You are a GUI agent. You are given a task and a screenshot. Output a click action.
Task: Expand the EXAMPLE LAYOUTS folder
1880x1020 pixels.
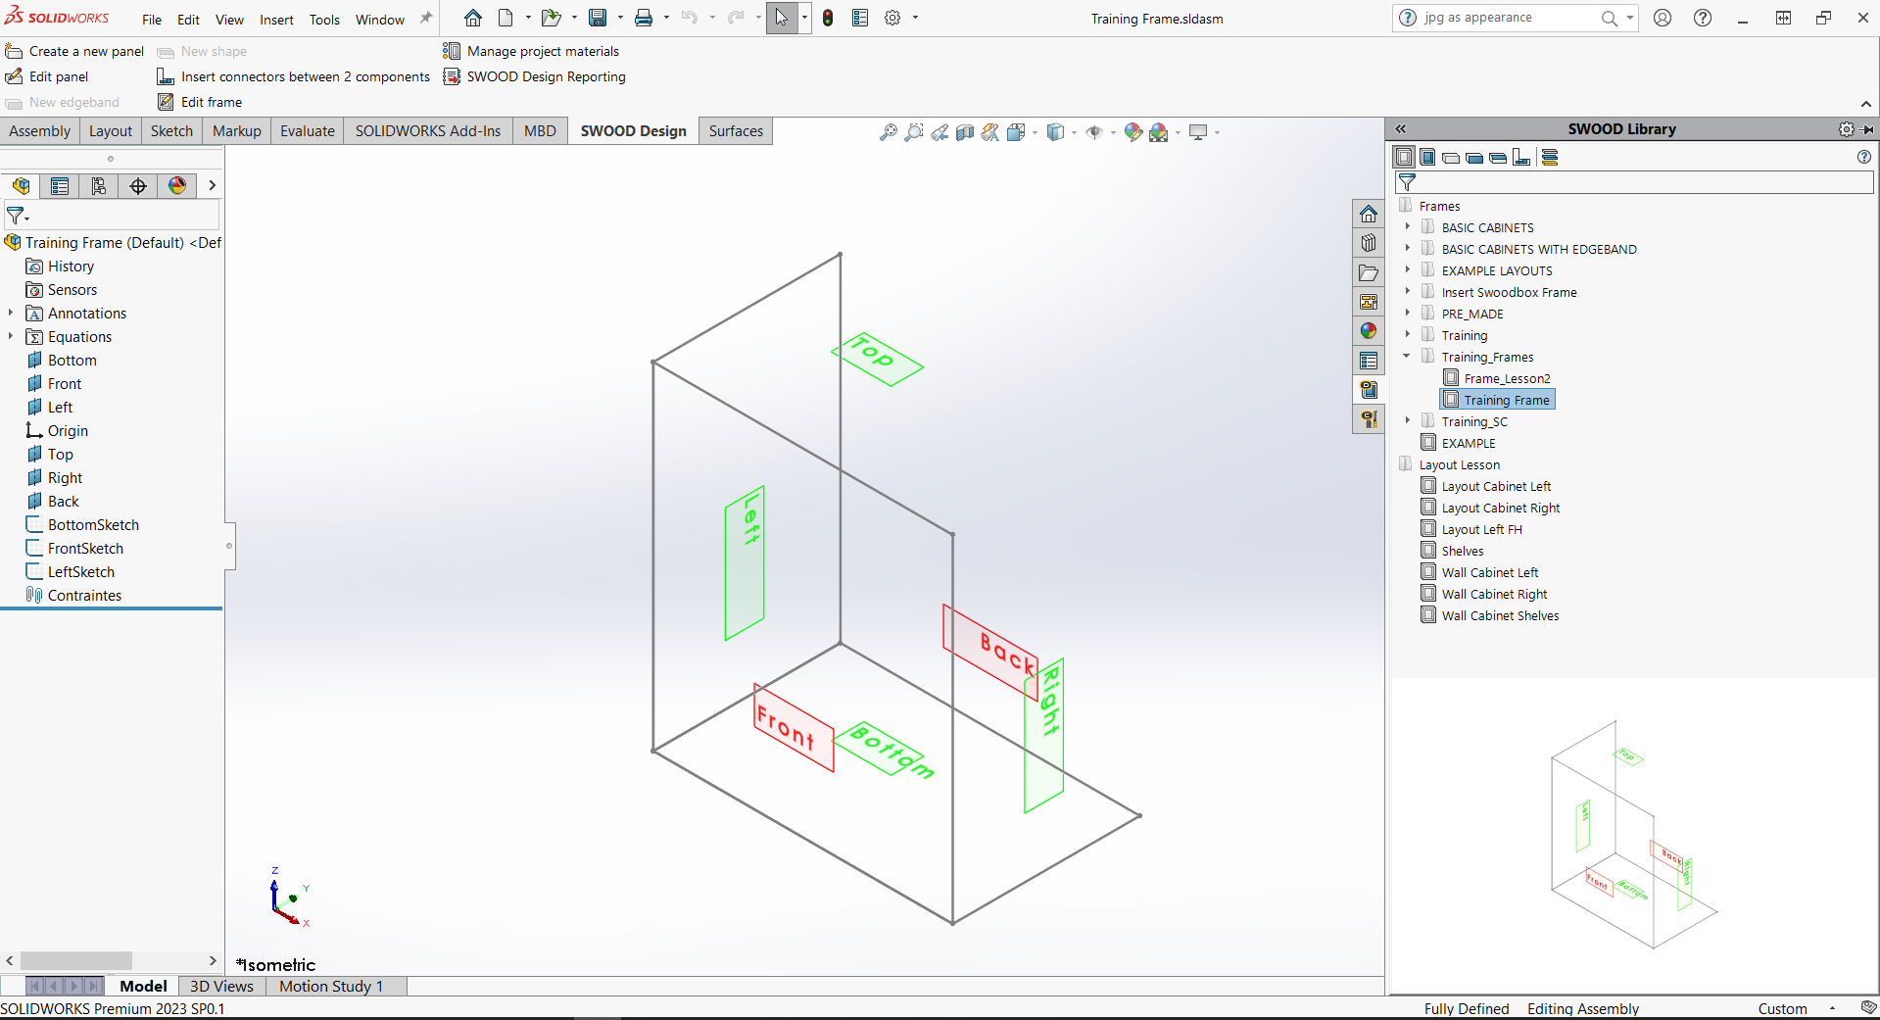pyautogui.click(x=1408, y=270)
